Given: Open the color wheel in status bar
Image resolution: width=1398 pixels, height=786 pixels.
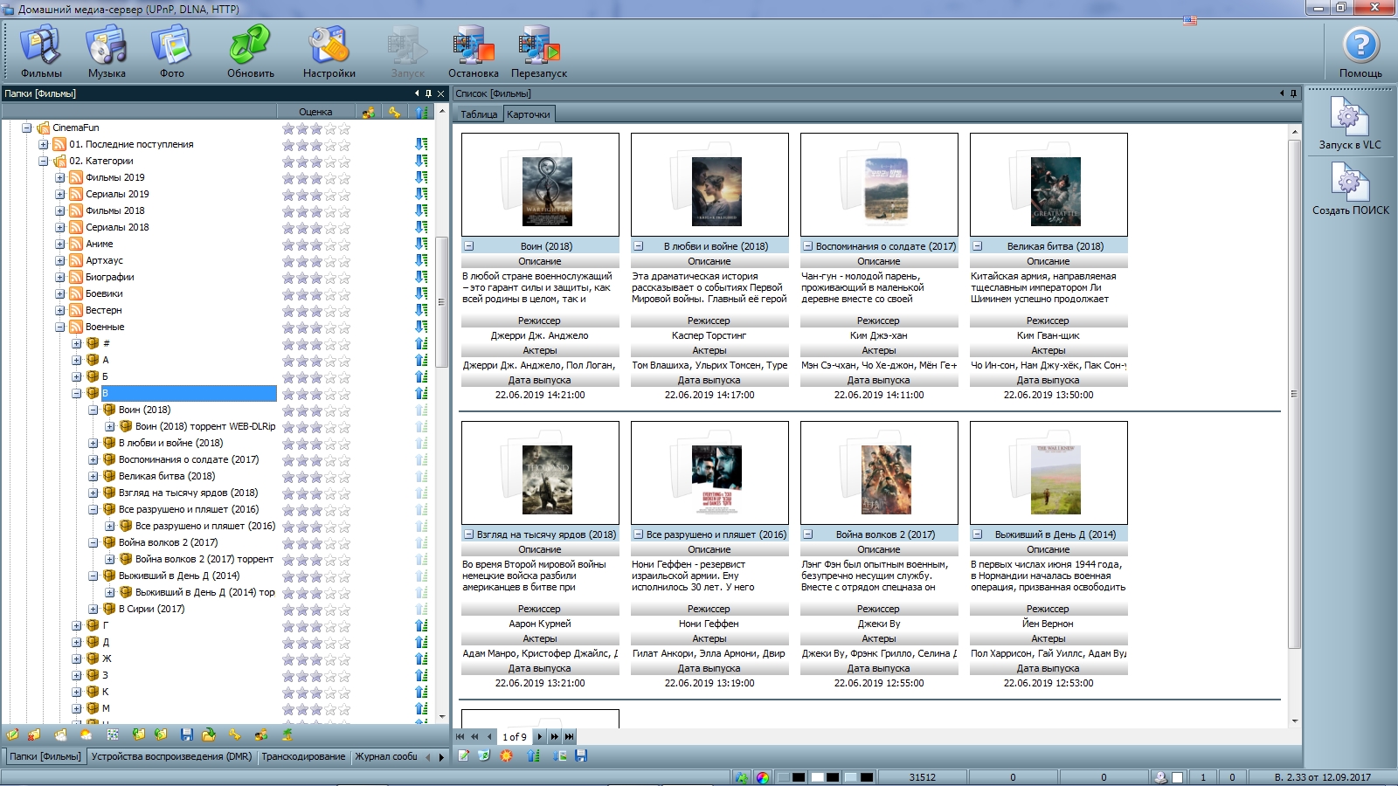Looking at the screenshot, I should pos(763,777).
